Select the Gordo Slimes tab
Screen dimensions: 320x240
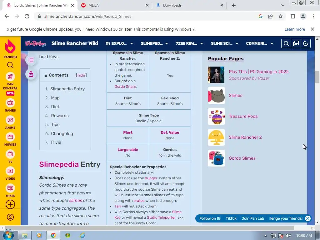40,5
